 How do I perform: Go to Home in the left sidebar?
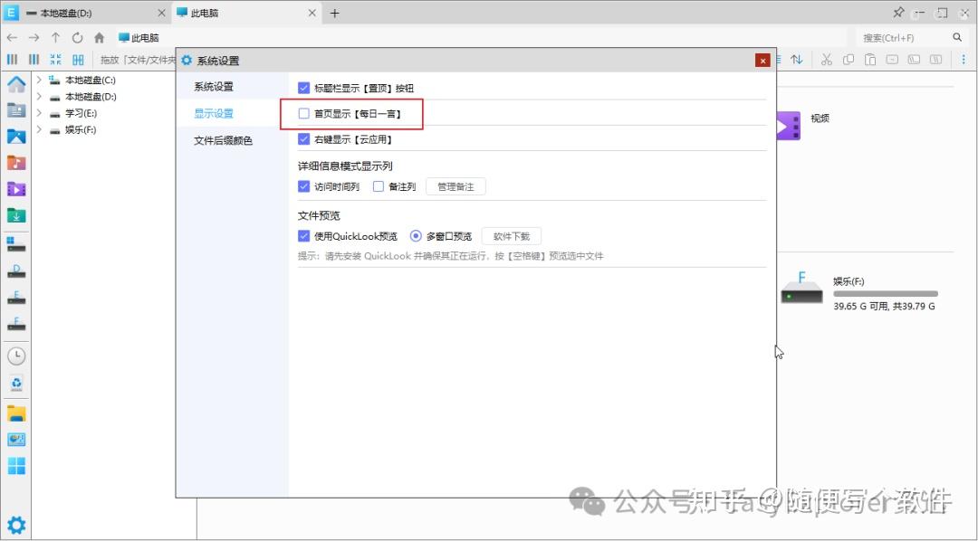(16, 84)
